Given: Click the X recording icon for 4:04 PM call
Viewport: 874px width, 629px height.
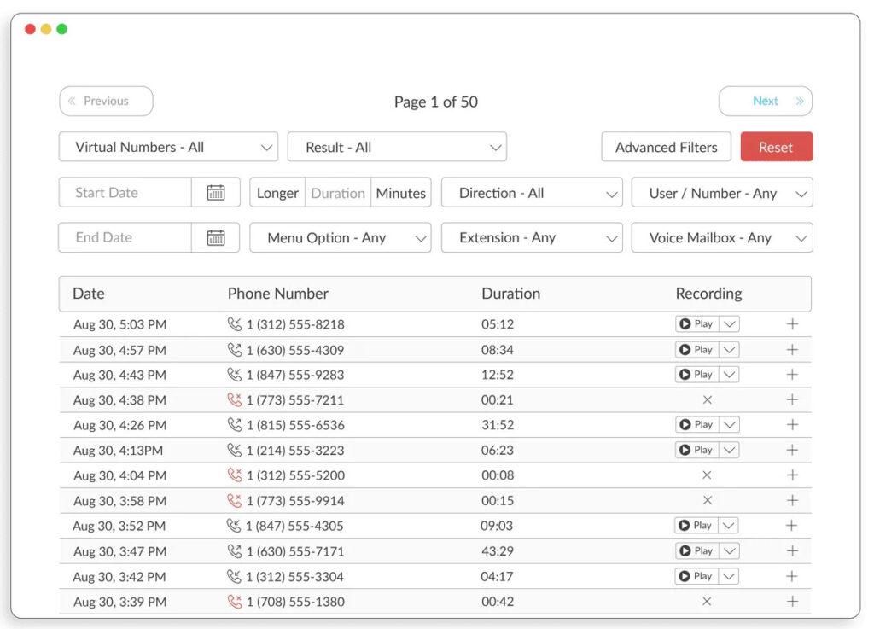Looking at the screenshot, I should click(x=707, y=475).
